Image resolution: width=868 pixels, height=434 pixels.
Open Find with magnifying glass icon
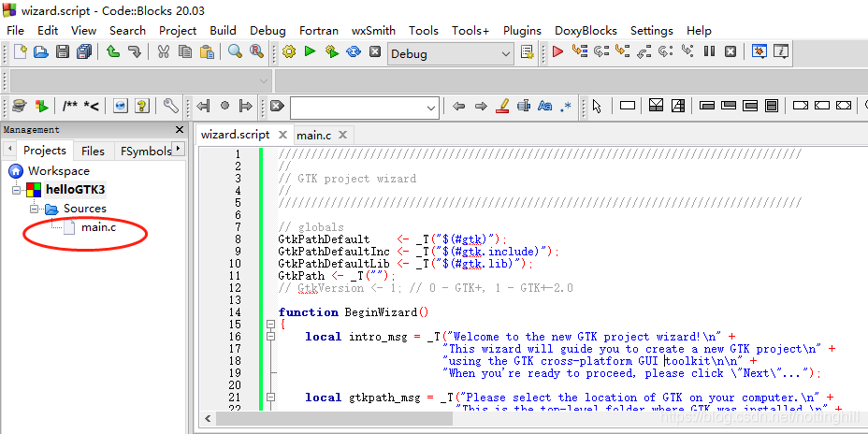pyautogui.click(x=236, y=52)
